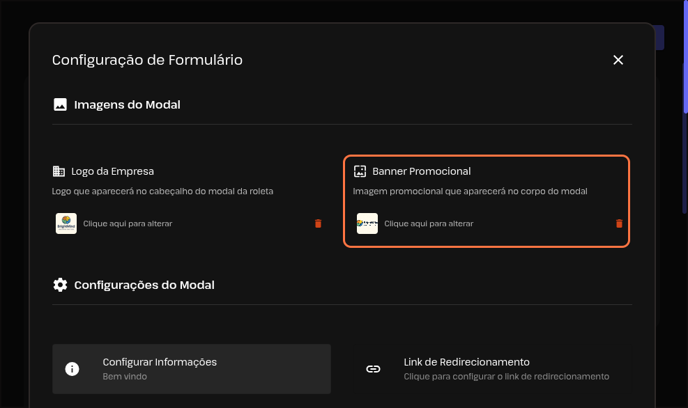This screenshot has height=408, width=688.
Task: Select the BrightMind logo thumbnail
Action: pyautogui.click(x=66, y=223)
